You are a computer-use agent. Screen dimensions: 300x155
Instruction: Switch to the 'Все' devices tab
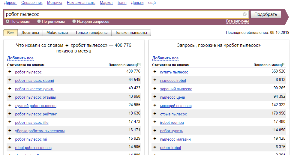coord(10,33)
